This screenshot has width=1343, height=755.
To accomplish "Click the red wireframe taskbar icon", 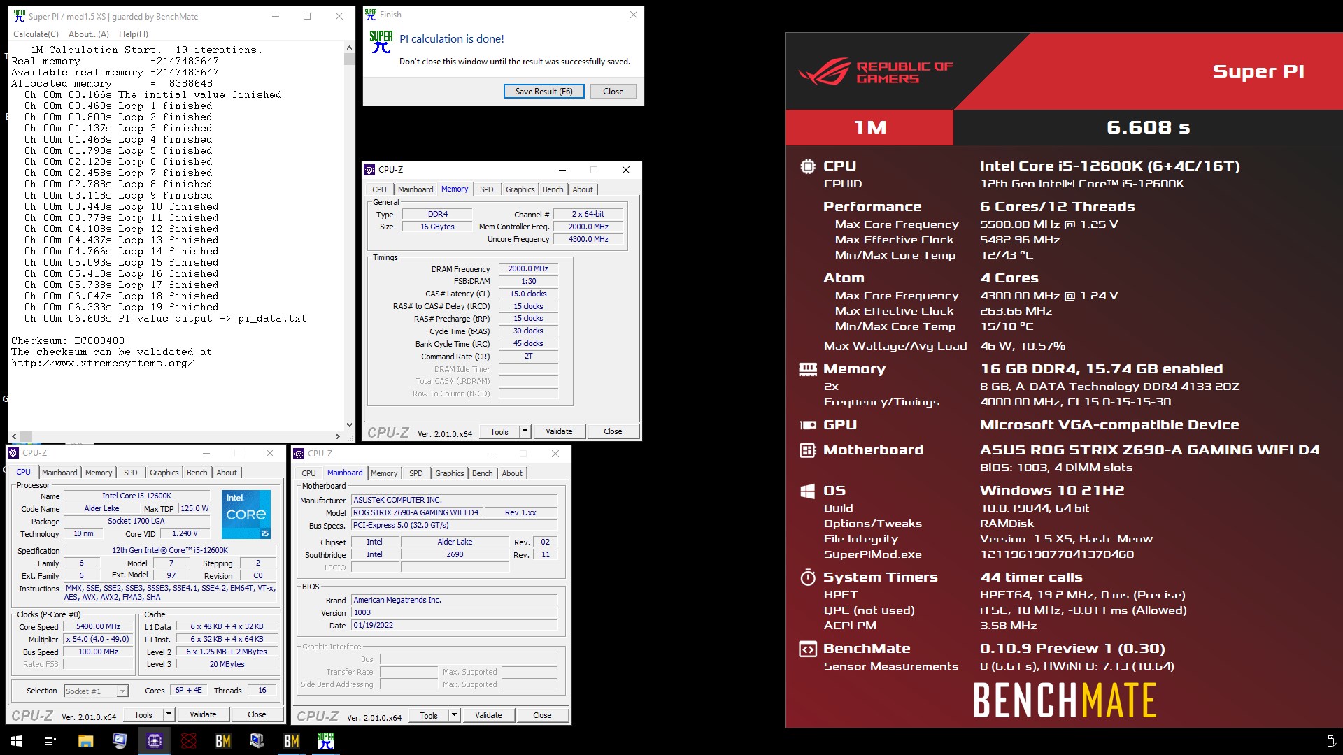I will (189, 741).
